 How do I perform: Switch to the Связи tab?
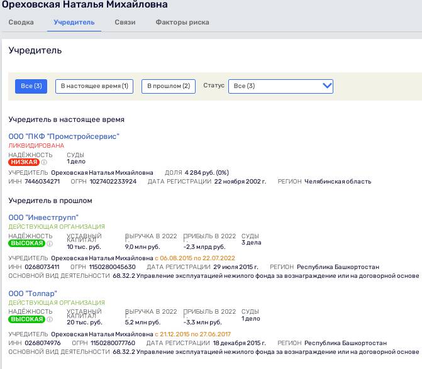[x=125, y=23]
